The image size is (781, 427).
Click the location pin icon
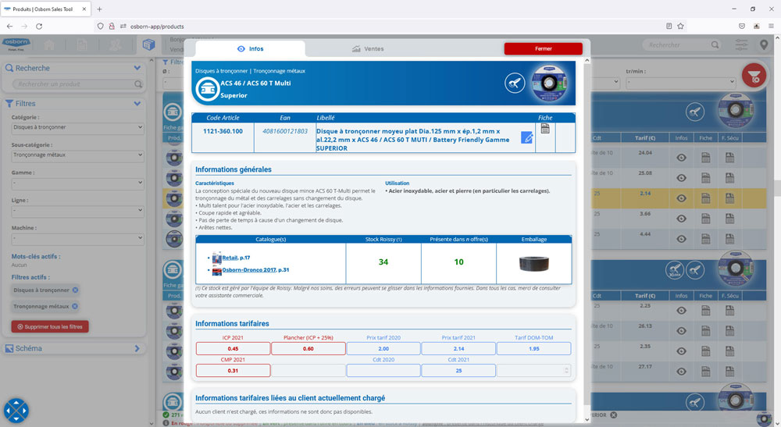pyautogui.click(x=764, y=45)
